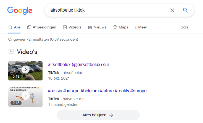The width and height of the screenshot is (203, 123).
Task: Click the Video's section header icon
Action: pyautogui.click(x=11, y=51)
